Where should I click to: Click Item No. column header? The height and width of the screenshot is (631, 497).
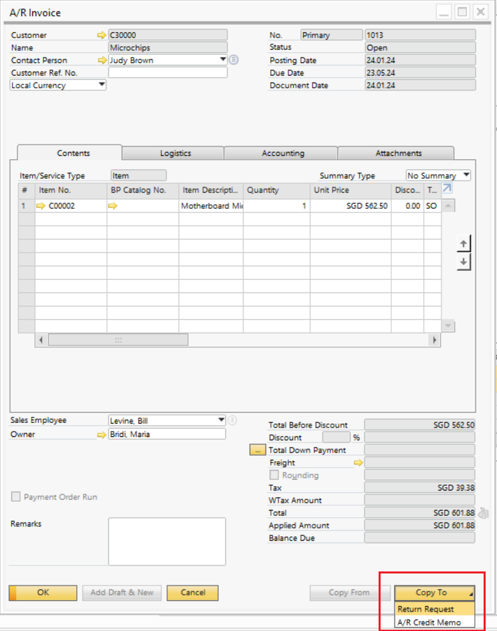[71, 190]
